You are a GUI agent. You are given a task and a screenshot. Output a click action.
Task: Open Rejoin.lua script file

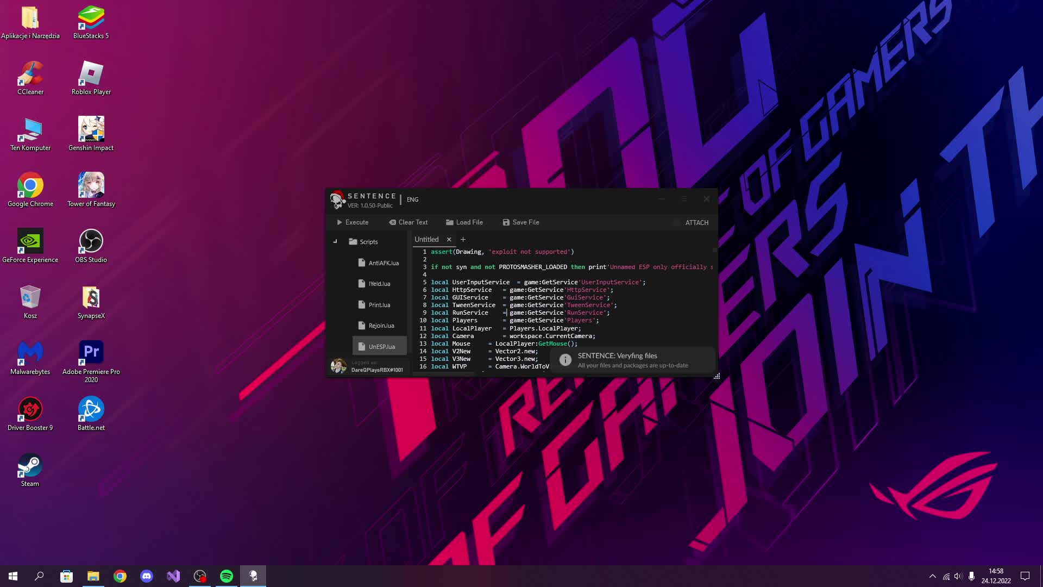382,326
